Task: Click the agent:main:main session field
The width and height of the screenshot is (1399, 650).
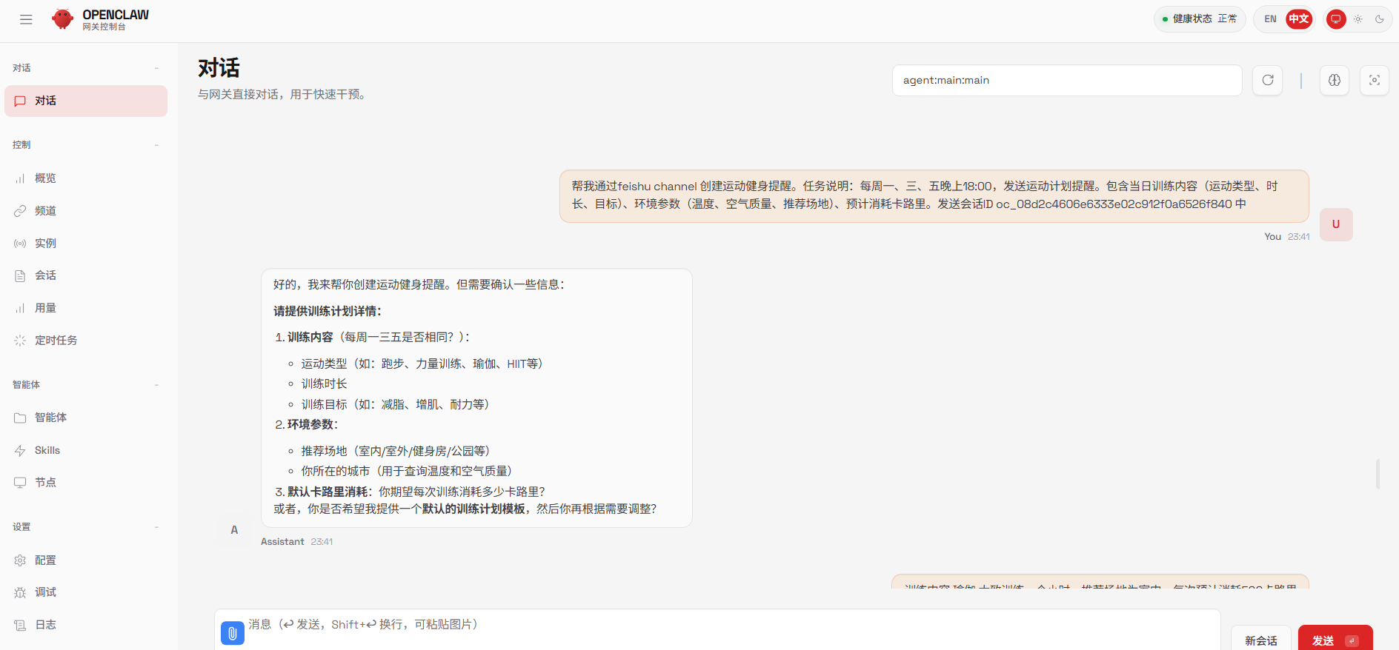Action: pos(1066,80)
